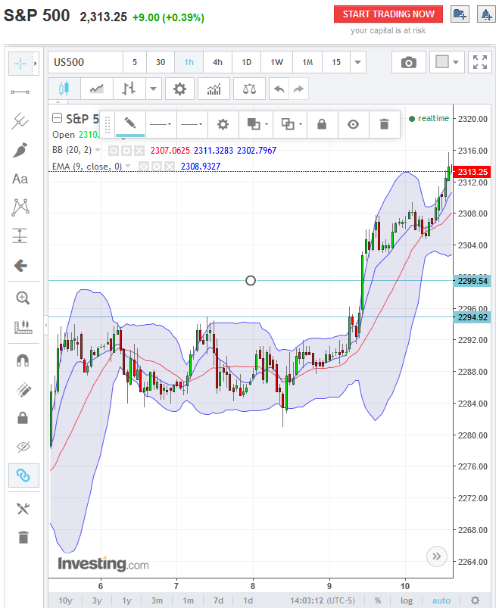Undo the last chart action
Screen dimensions: 499x608
(x=279, y=89)
